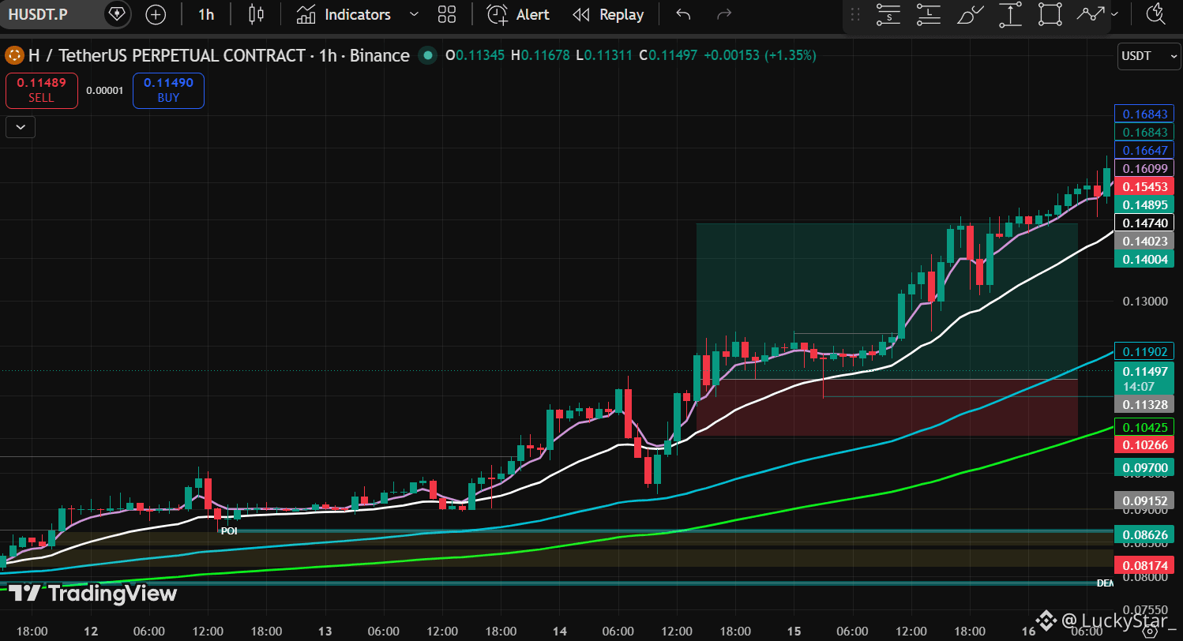Click the +0.00153 (+1.35%) change value
This screenshot has height=641, width=1183.
[x=760, y=55]
